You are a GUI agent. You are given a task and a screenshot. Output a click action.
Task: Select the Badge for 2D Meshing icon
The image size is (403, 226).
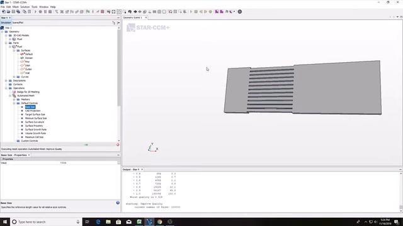point(14,92)
